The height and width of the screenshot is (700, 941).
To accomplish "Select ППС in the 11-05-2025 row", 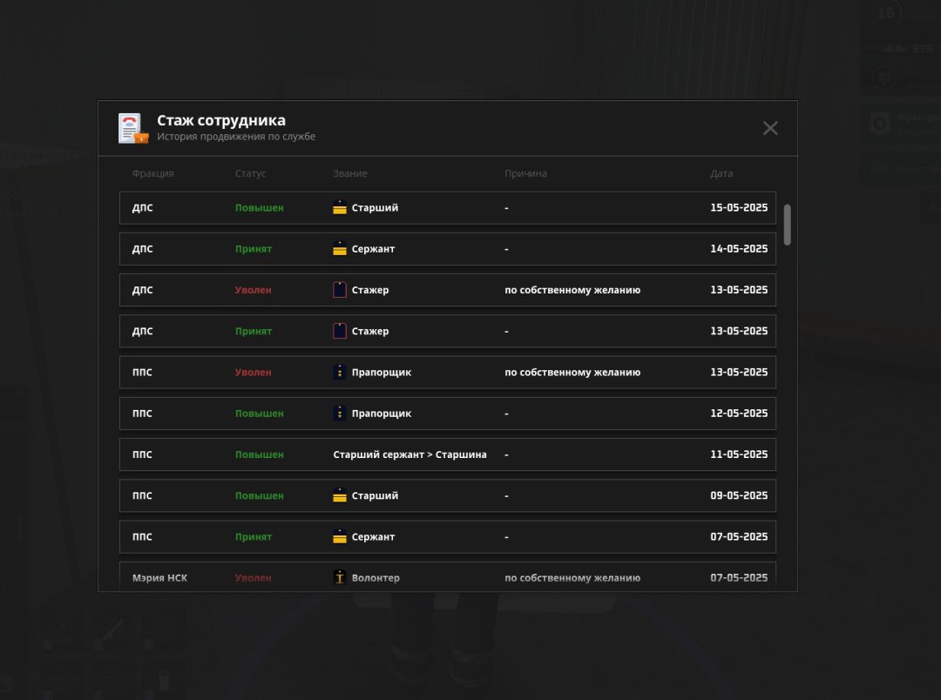I will [142, 454].
